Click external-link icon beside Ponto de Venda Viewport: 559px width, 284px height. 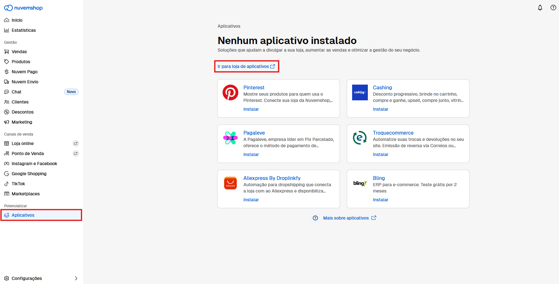click(76, 153)
